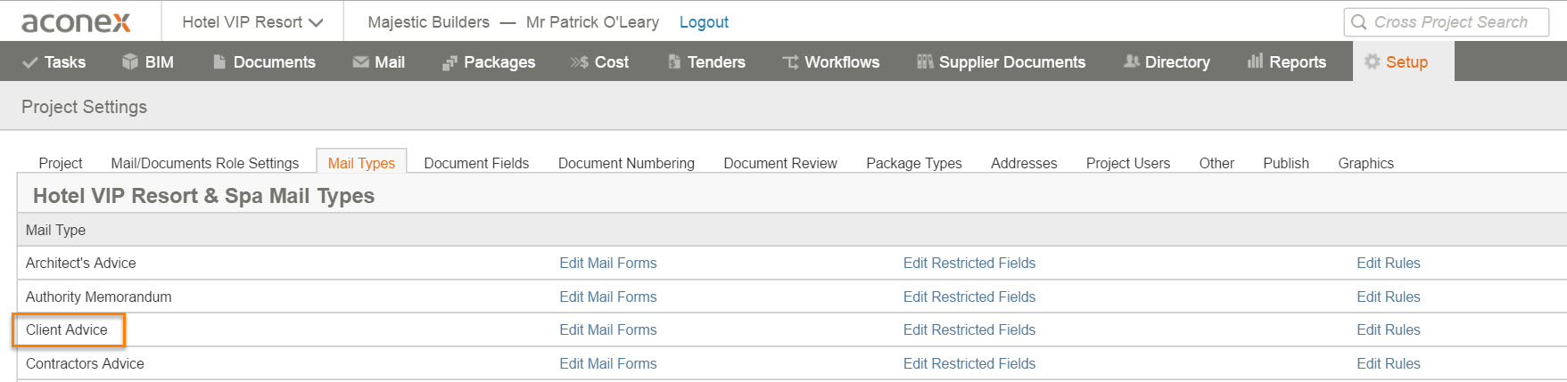Image resolution: width=1567 pixels, height=382 pixels.
Task: Edit Mail Forms for Client Advice
Action: (x=608, y=329)
